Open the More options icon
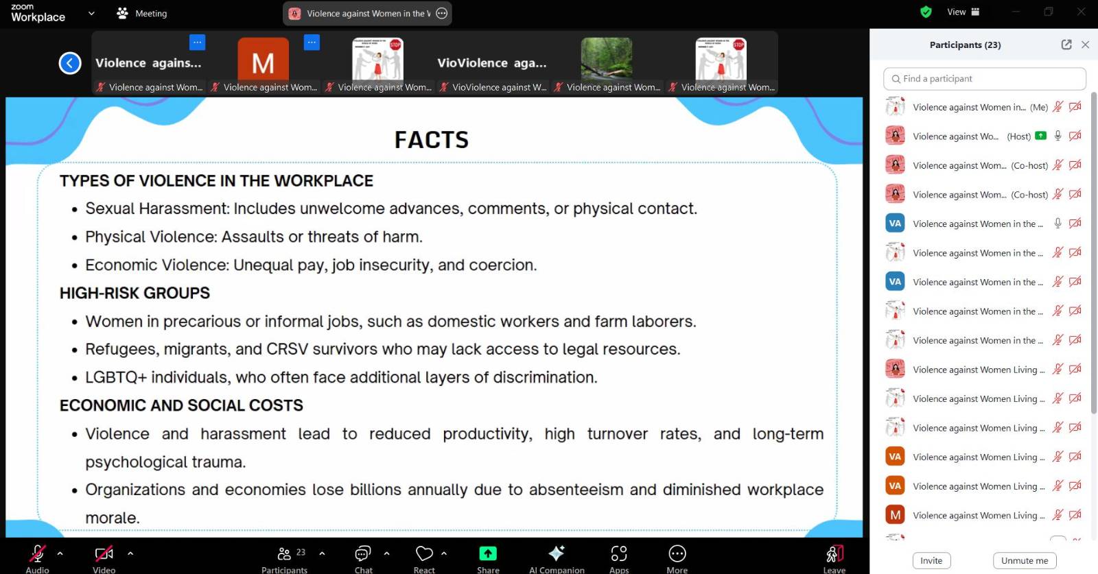Image resolution: width=1098 pixels, height=574 pixels. [677, 553]
